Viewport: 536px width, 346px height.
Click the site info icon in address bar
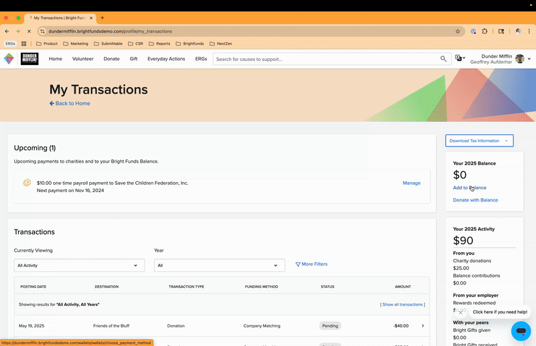coord(42,31)
